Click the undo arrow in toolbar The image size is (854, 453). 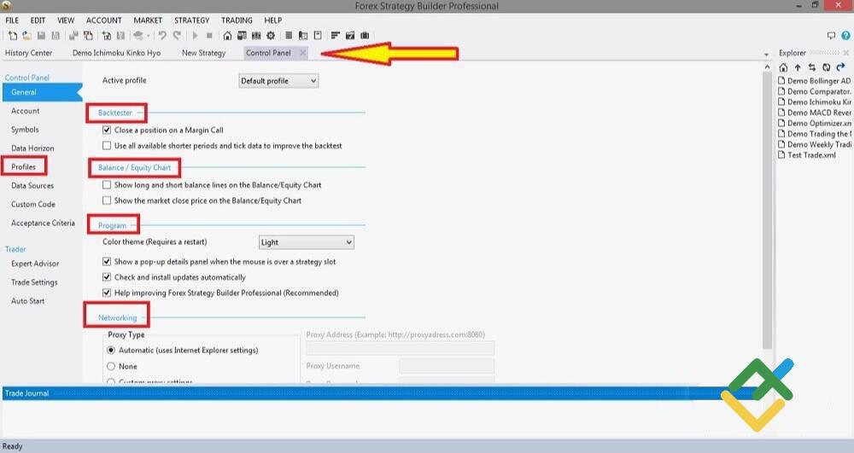[x=162, y=36]
